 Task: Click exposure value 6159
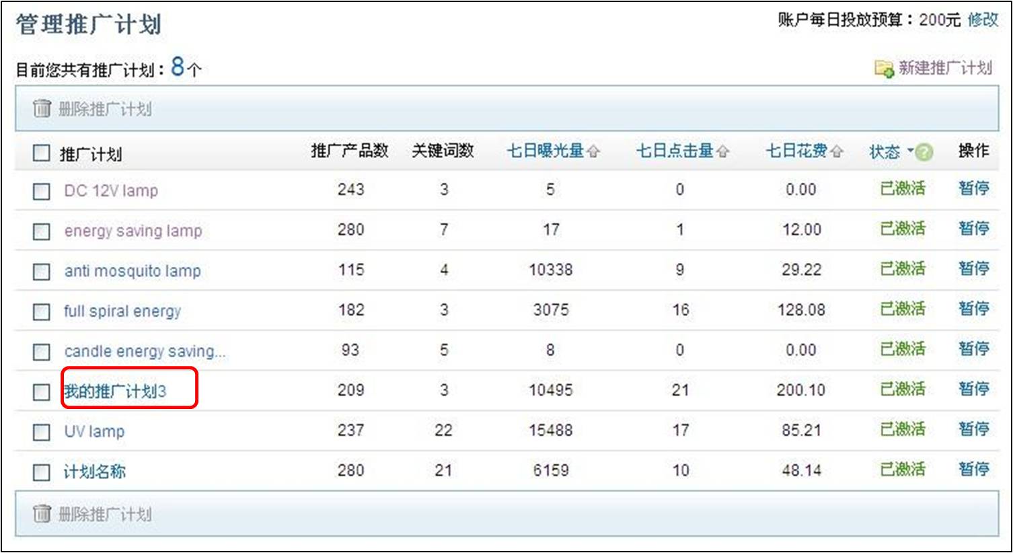pyautogui.click(x=551, y=470)
